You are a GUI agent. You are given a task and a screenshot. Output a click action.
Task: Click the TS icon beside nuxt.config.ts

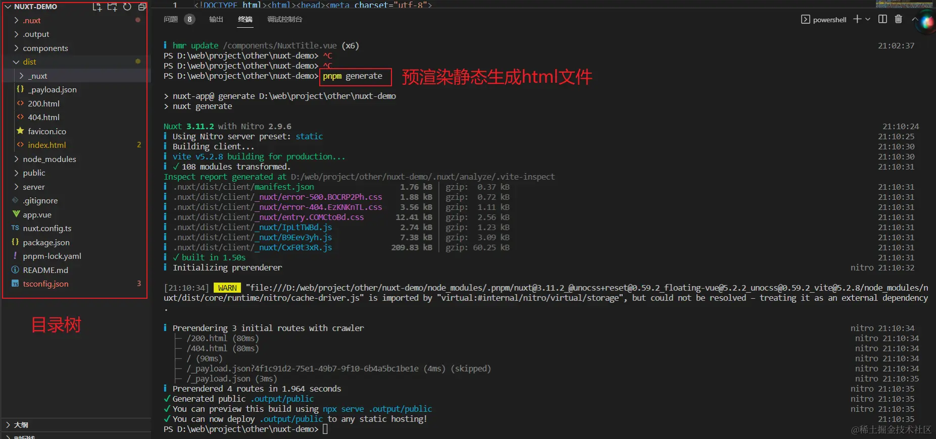(15, 228)
